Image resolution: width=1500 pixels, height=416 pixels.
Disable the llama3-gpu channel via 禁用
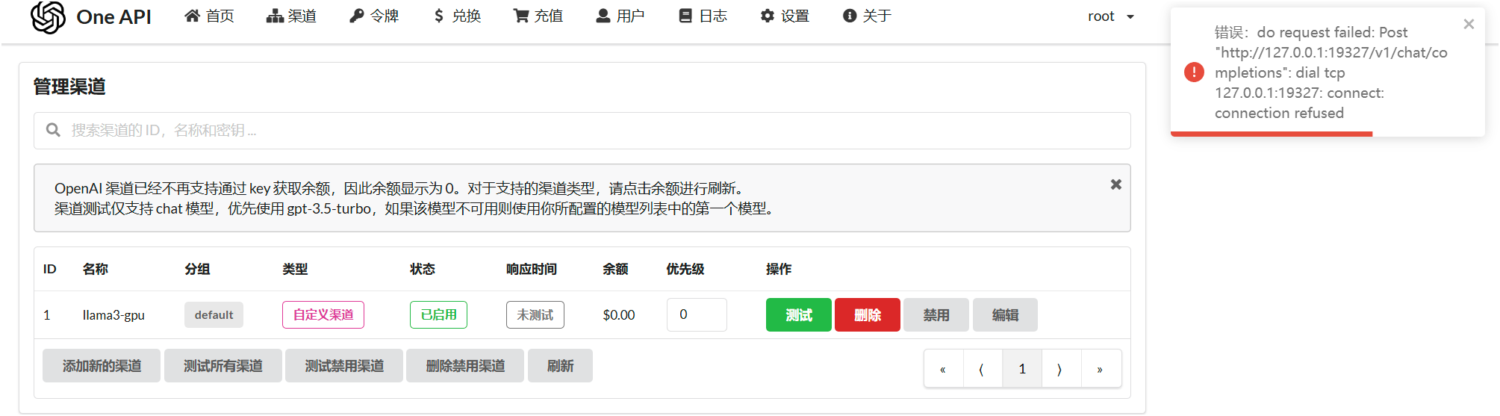[x=936, y=315]
